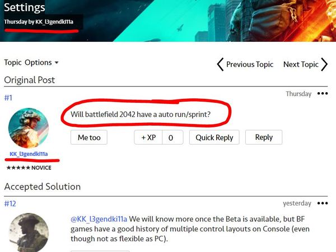Give +XP to the original post

pyautogui.click(x=148, y=137)
